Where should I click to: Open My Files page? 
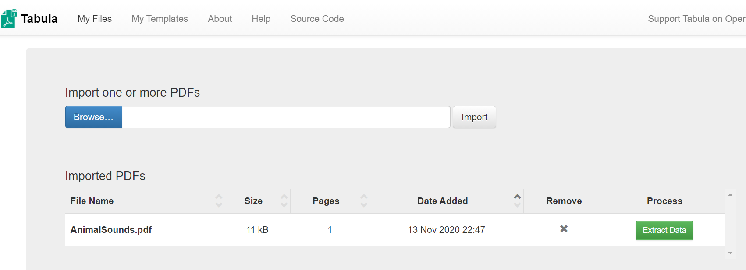tap(95, 19)
